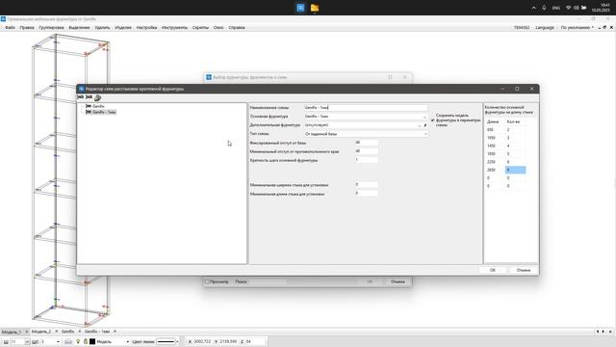The height and width of the screenshot is (347, 616).
Task: Click the Минимальный отступ от противоположного края field
Action: tap(366, 151)
